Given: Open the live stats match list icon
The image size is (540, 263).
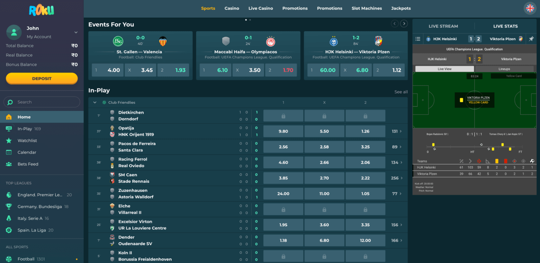Looking at the screenshot, I should (417, 39).
